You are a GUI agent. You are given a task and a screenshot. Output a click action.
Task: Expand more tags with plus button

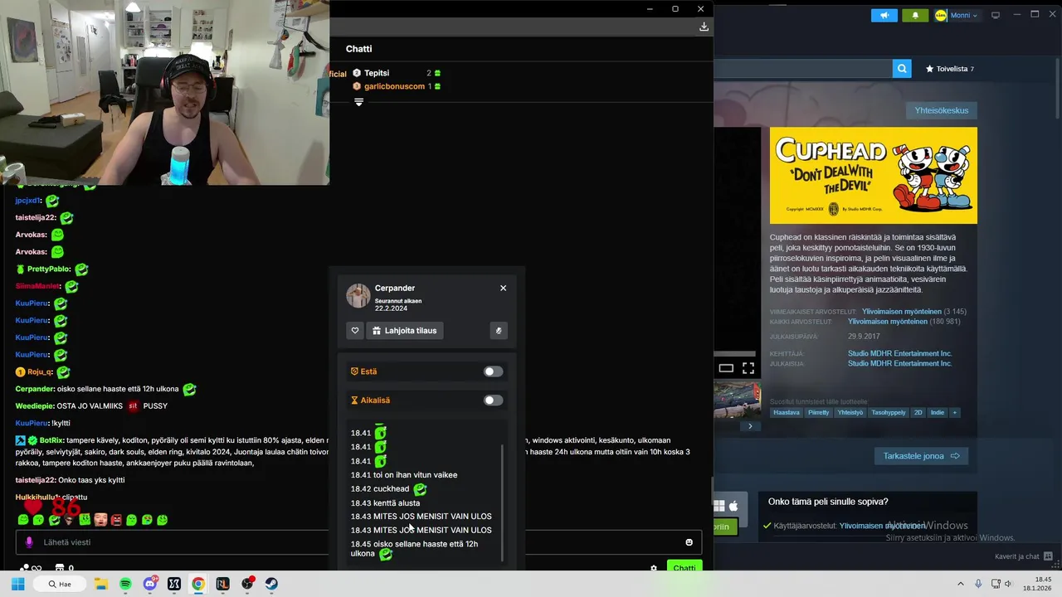(x=954, y=412)
